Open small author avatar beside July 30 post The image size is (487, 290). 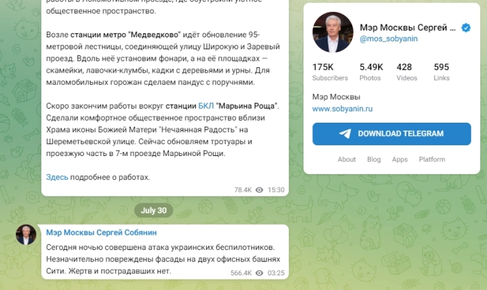[26, 235]
